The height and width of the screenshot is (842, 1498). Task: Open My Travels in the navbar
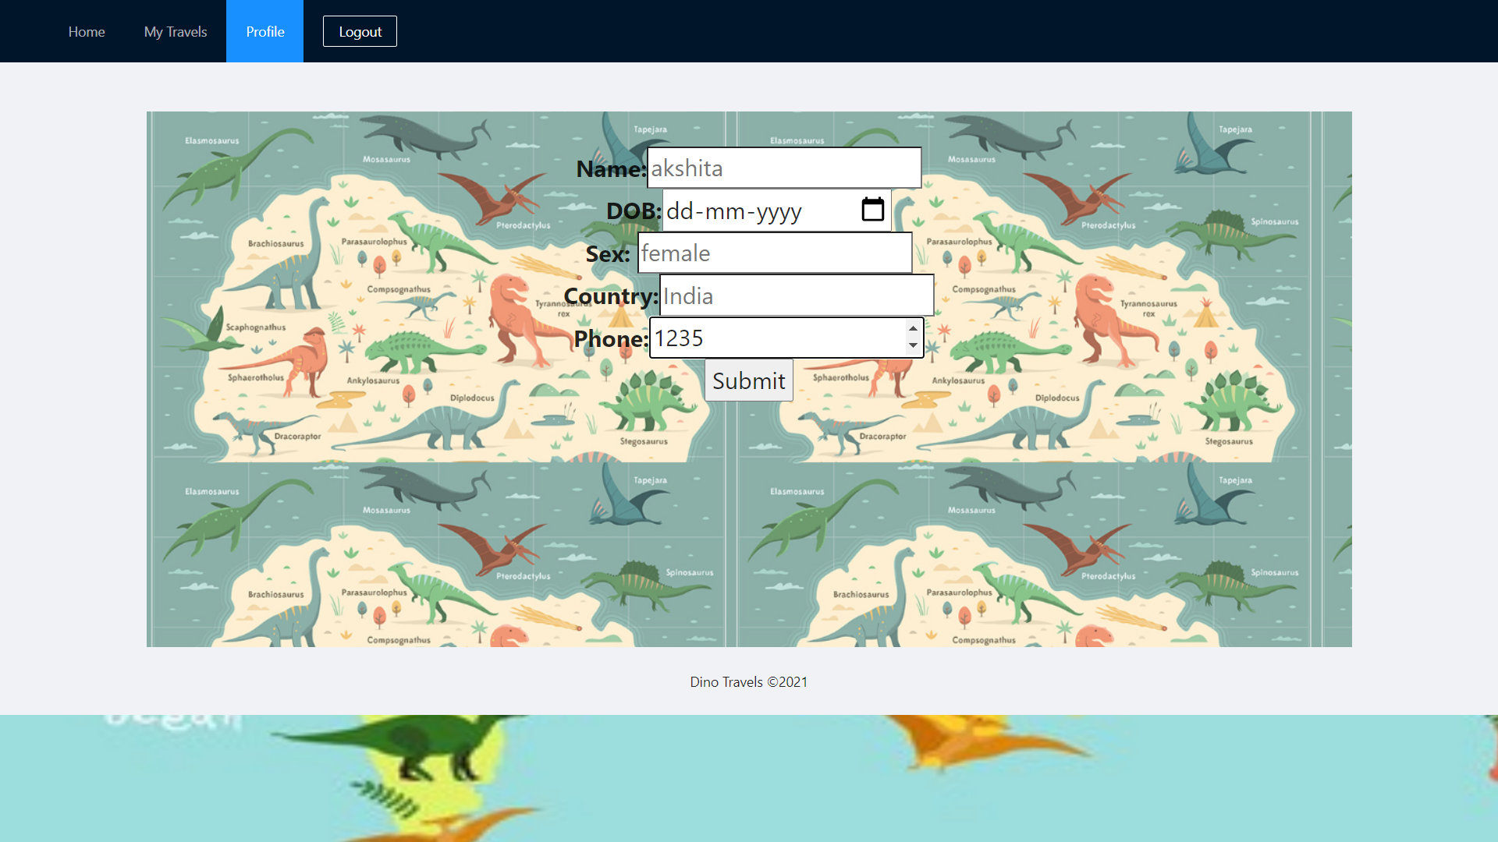(x=176, y=32)
